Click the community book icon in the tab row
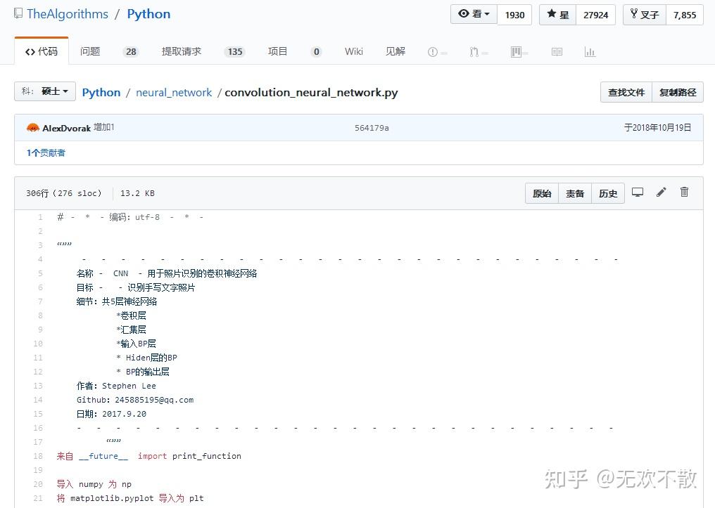This screenshot has height=508, width=715. pos(557,51)
